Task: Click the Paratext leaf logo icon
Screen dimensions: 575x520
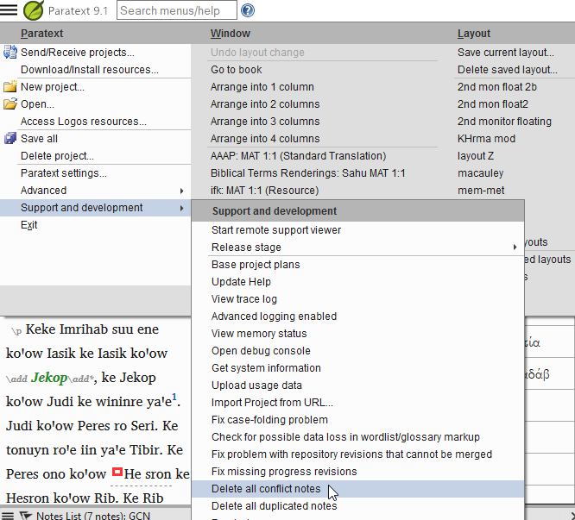Action: tap(34, 10)
